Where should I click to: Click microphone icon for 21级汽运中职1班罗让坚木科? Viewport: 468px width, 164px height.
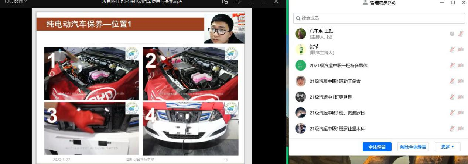452,129
